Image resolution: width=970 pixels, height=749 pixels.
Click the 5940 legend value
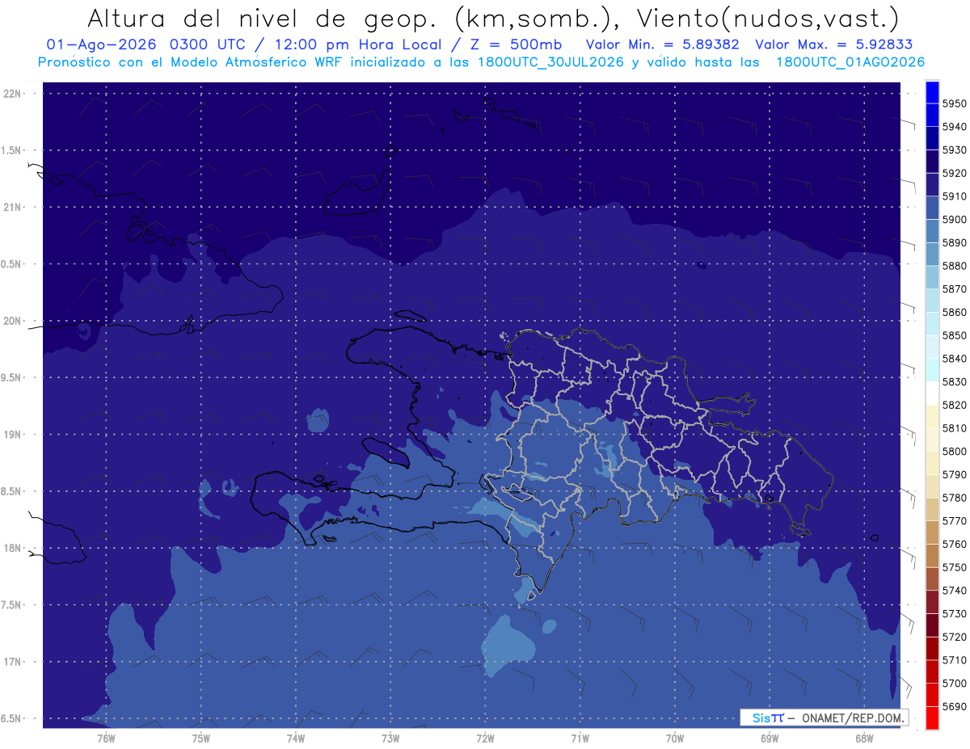(955, 127)
